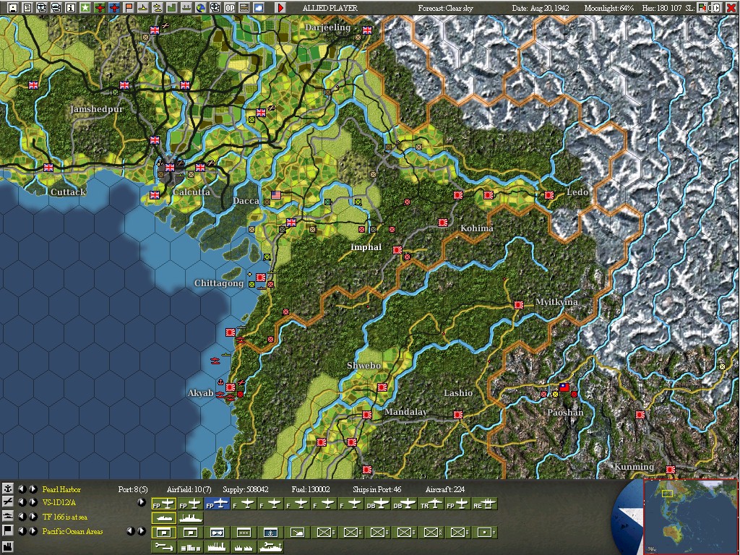Go to previous HQ before Pacific Ocean Areas
The width and height of the screenshot is (740, 555).
pyautogui.click(x=22, y=531)
